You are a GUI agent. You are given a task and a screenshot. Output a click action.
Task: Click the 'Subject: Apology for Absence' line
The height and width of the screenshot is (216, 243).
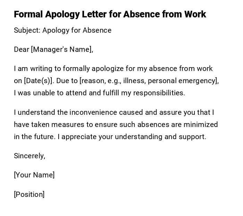[62, 30]
